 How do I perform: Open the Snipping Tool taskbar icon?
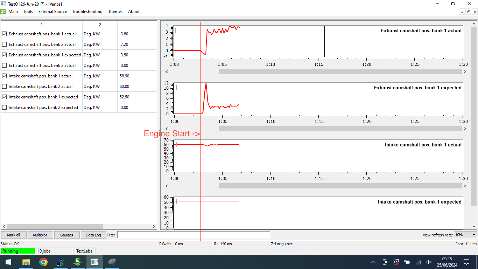(112, 262)
